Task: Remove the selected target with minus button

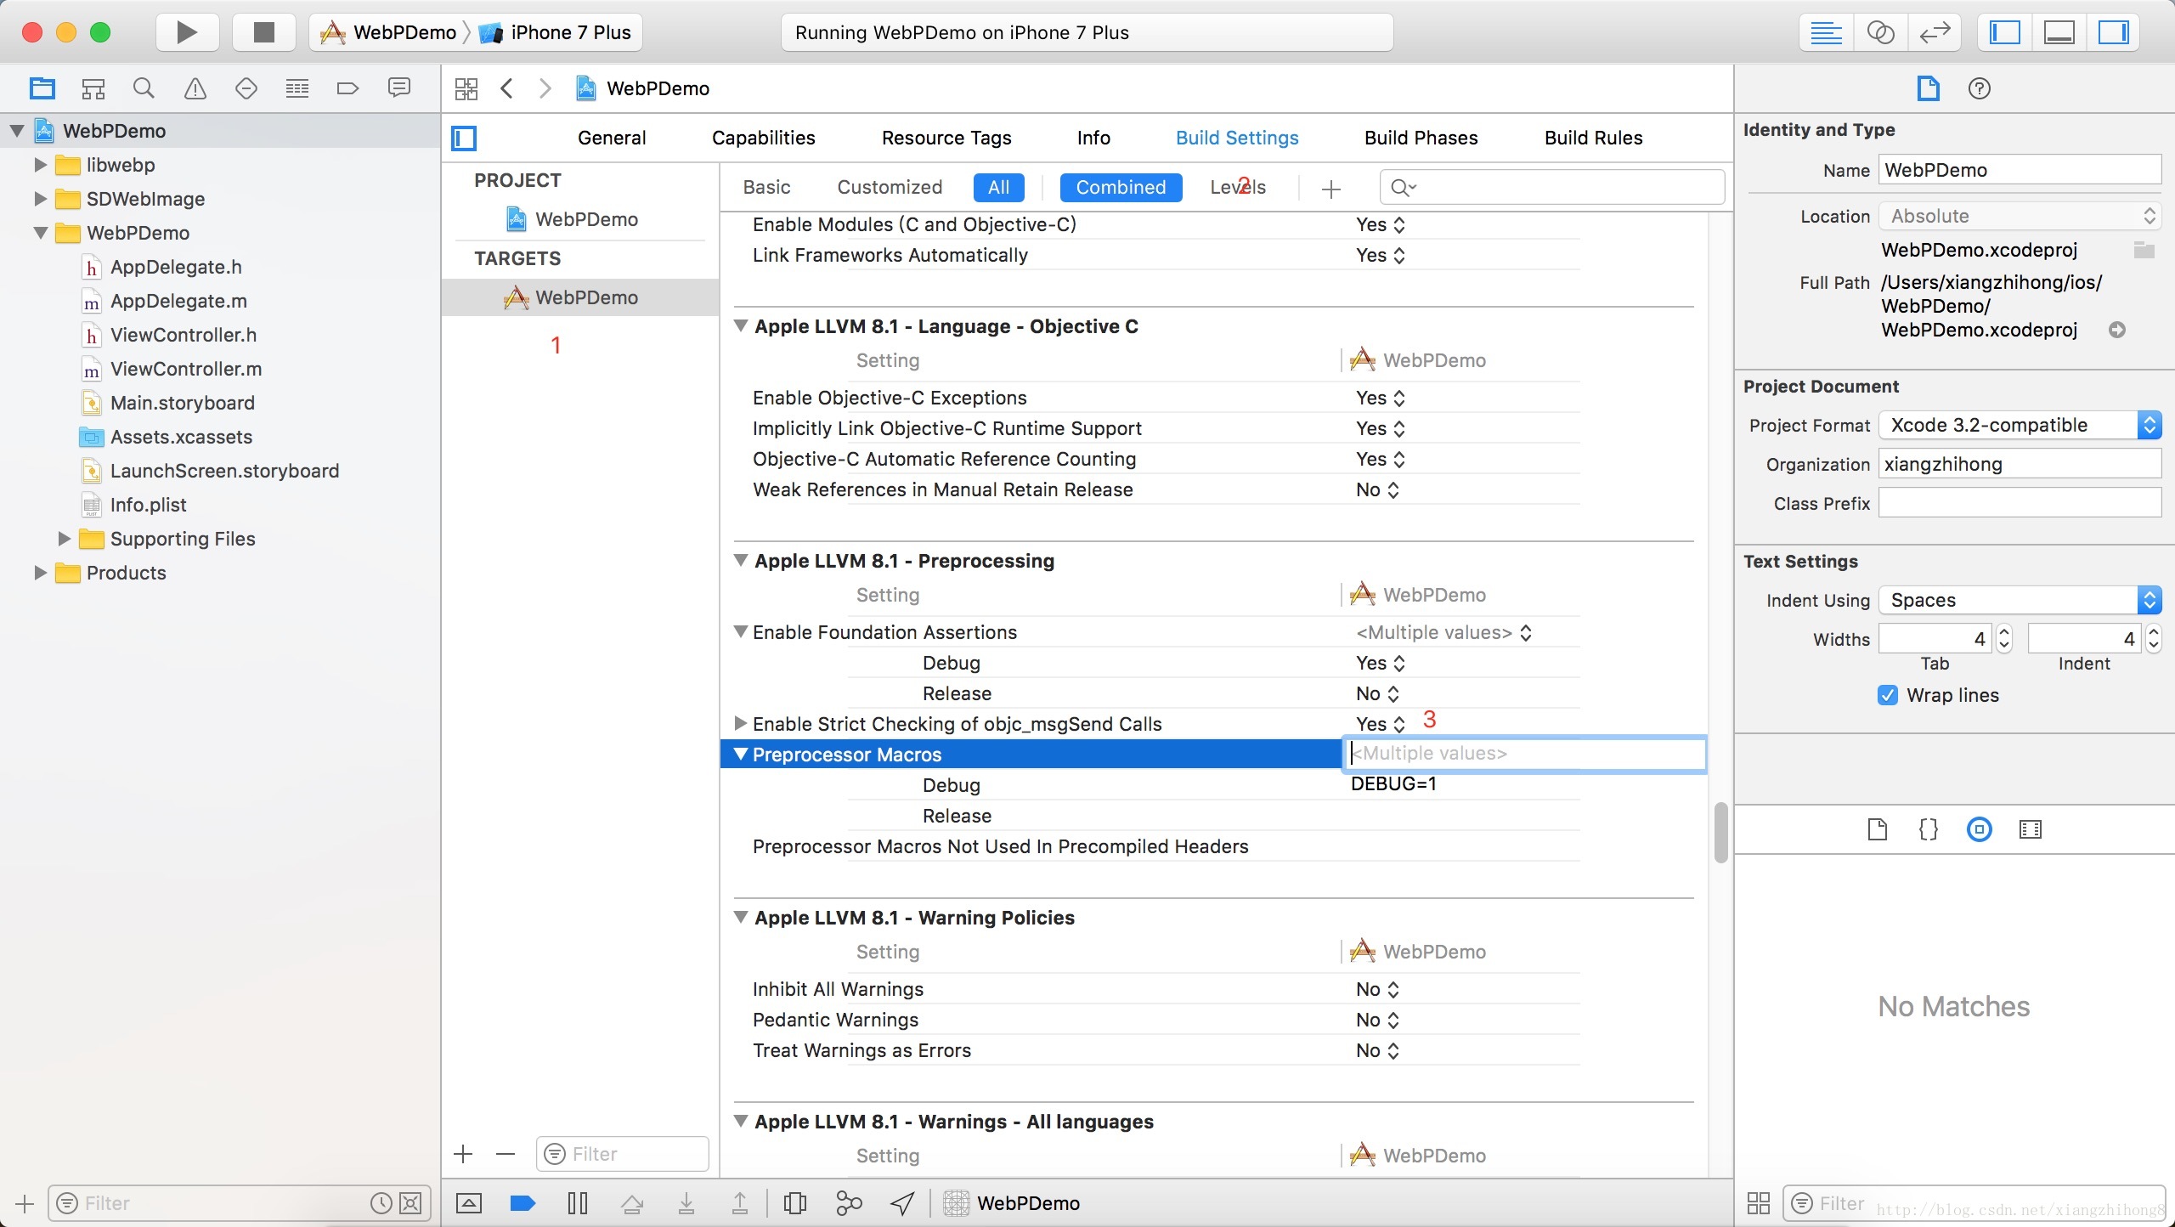Action: pos(506,1154)
